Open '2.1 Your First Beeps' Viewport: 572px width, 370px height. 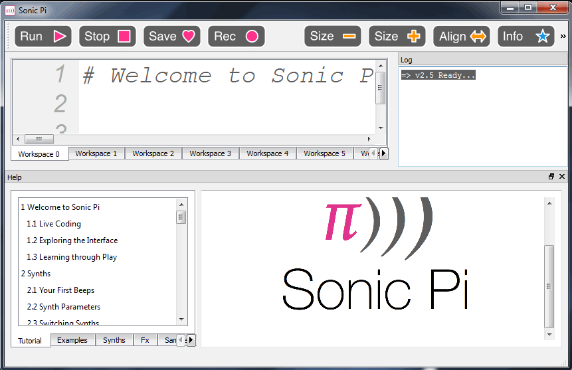(60, 290)
